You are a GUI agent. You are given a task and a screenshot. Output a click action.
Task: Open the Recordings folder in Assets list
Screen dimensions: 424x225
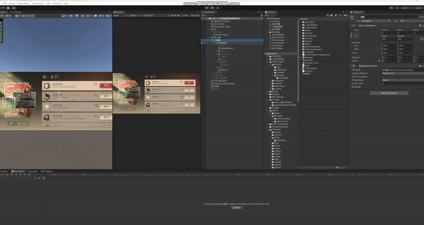311,35
